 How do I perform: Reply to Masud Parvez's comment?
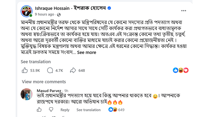point(65,110)
